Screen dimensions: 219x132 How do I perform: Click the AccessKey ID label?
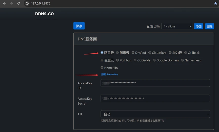coord(85,86)
